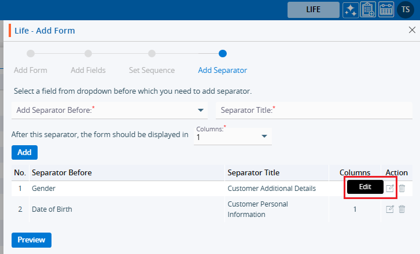Click the Preview button
Viewport: 420px width, 254px height.
pyautogui.click(x=31, y=240)
